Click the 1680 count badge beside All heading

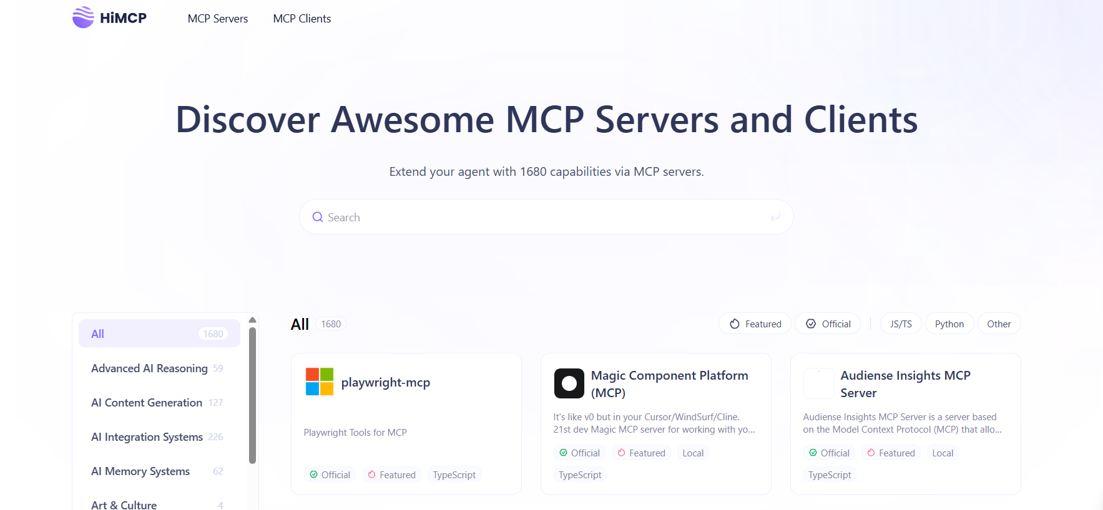point(331,324)
